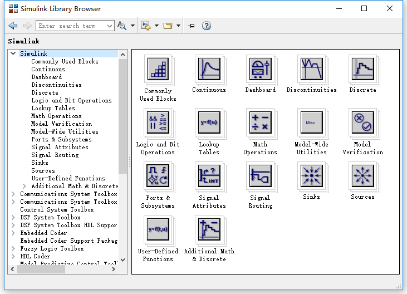This screenshot has height=294, width=407.
Task: Collapse the Simulink tree node
Action: pyautogui.click(x=13, y=53)
